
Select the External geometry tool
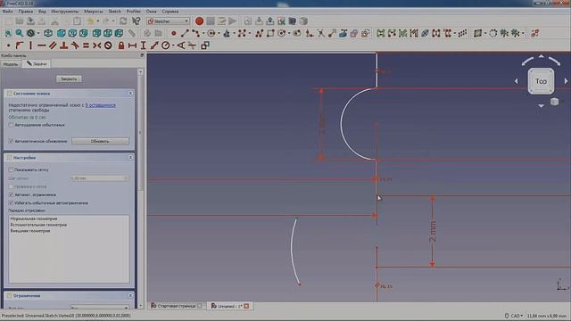(343, 34)
